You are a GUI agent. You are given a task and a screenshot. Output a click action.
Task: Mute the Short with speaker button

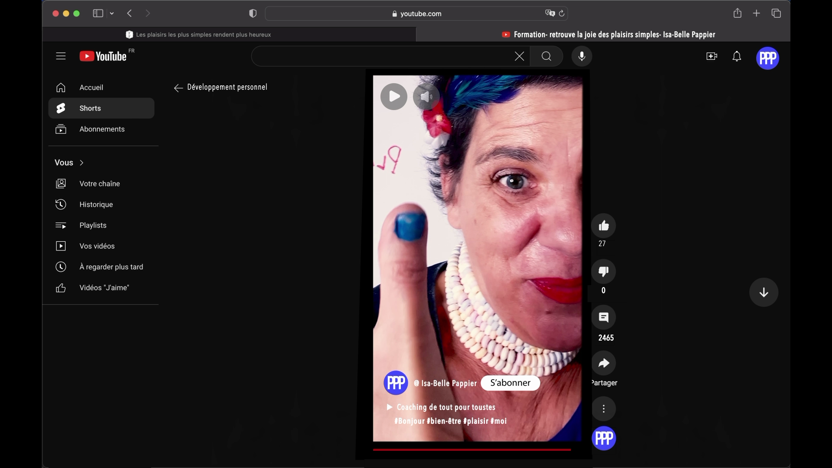(x=426, y=97)
